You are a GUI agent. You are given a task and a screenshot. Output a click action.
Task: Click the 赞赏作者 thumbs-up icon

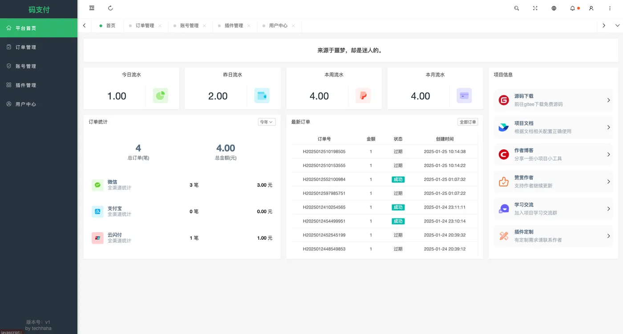coord(504,181)
